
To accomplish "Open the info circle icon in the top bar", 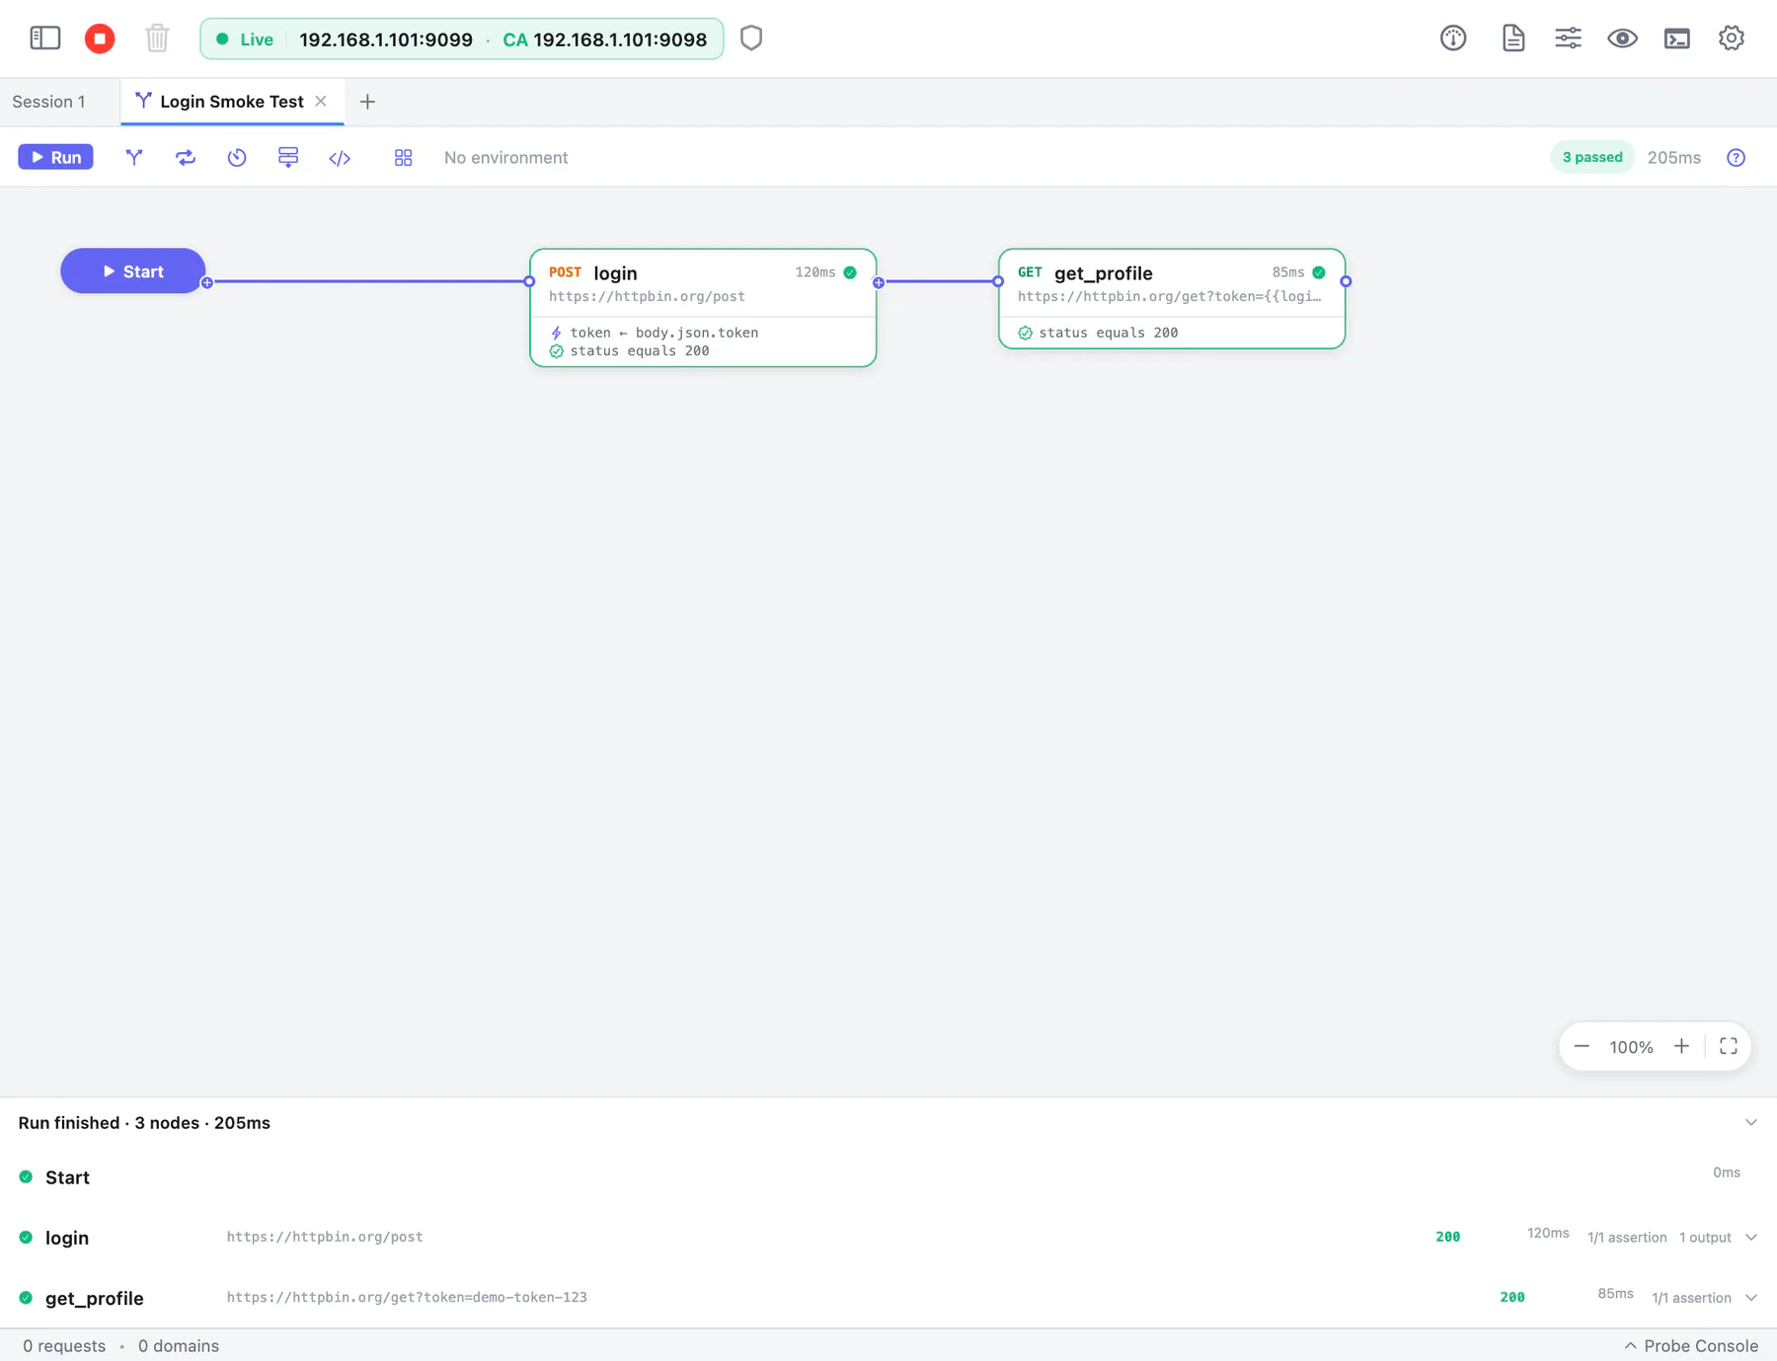I will point(1453,38).
